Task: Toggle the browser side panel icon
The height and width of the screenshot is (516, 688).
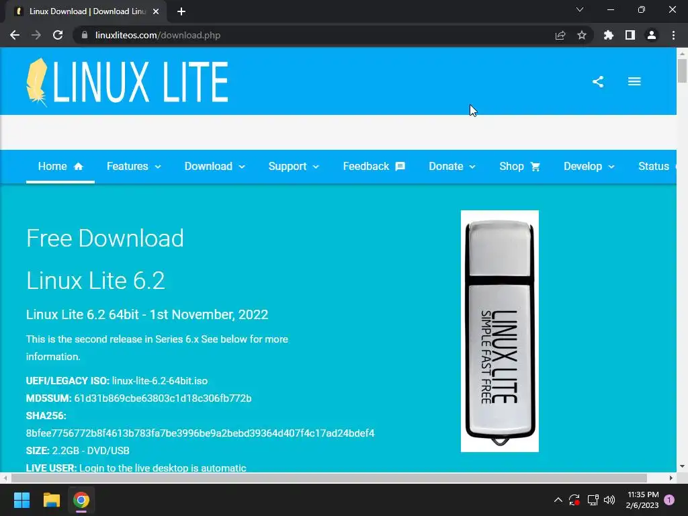Action: coord(630,35)
